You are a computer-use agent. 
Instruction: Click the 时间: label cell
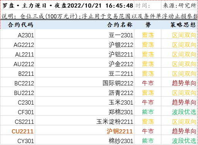147,6
